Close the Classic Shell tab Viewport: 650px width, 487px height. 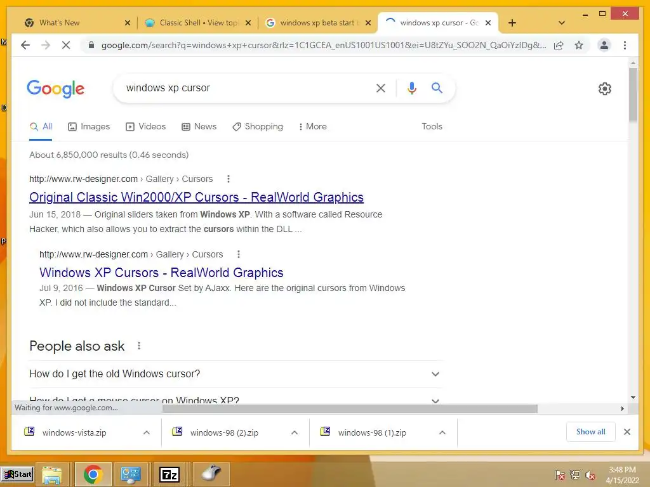(248, 23)
